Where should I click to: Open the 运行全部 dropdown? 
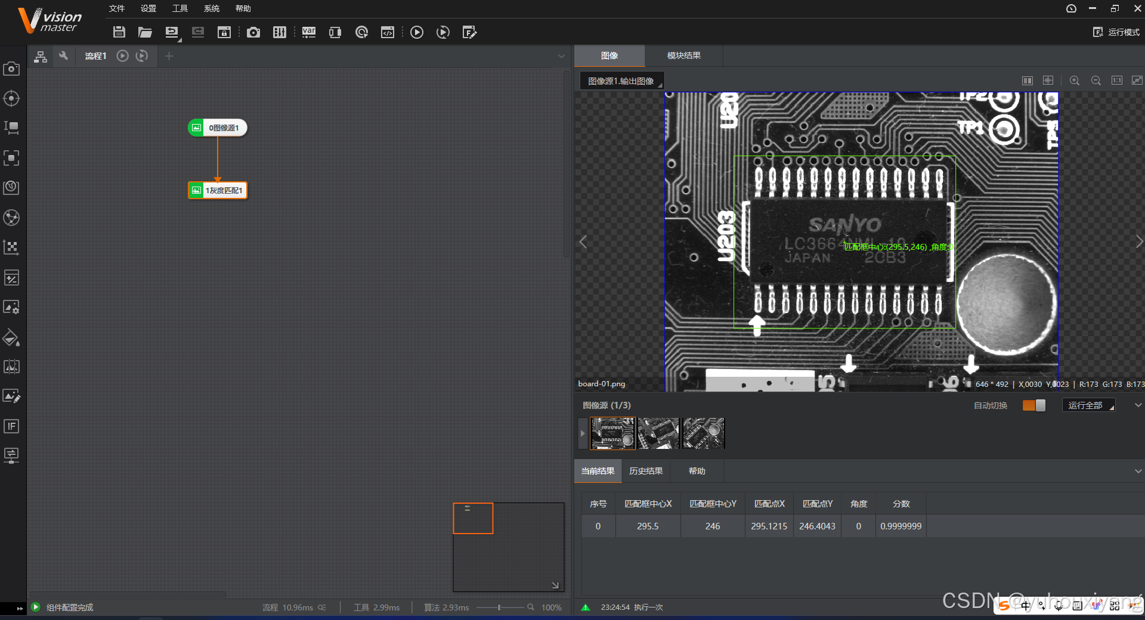coord(1089,405)
